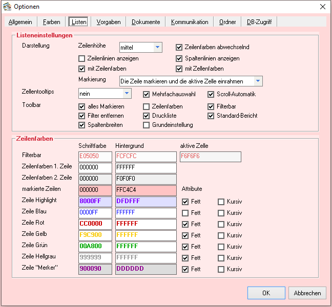Click the OK button

click(x=266, y=293)
